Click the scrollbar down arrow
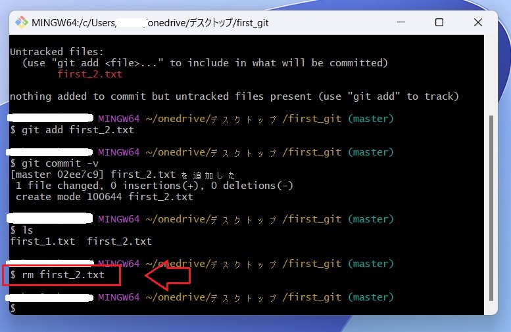Image resolution: width=511 pixels, height=332 pixels. [x=493, y=309]
